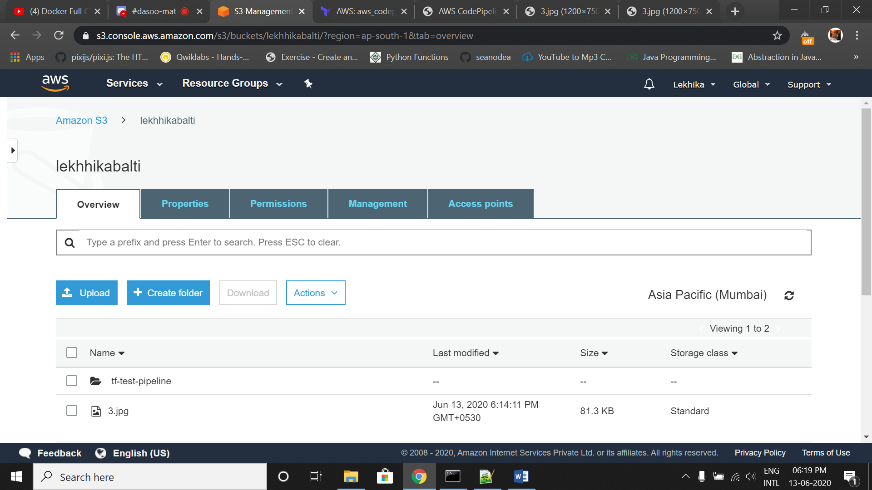Expand the Services menu
This screenshot has height=490, width=872.
pyautogui.click(x=134, y=83)
